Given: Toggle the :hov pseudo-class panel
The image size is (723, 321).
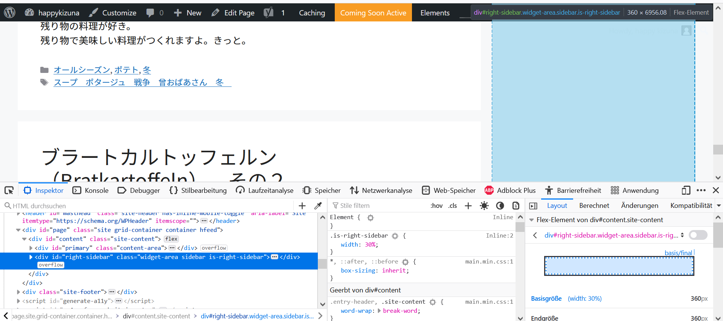Looking at the screenshot, I should 436,206.
